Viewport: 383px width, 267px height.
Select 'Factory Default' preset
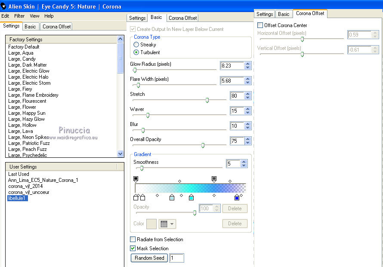[24, 46]
